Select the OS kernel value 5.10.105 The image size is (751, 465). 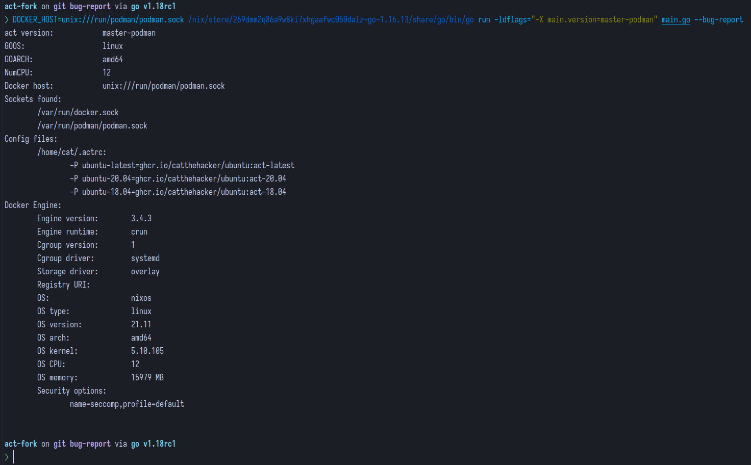147,351
